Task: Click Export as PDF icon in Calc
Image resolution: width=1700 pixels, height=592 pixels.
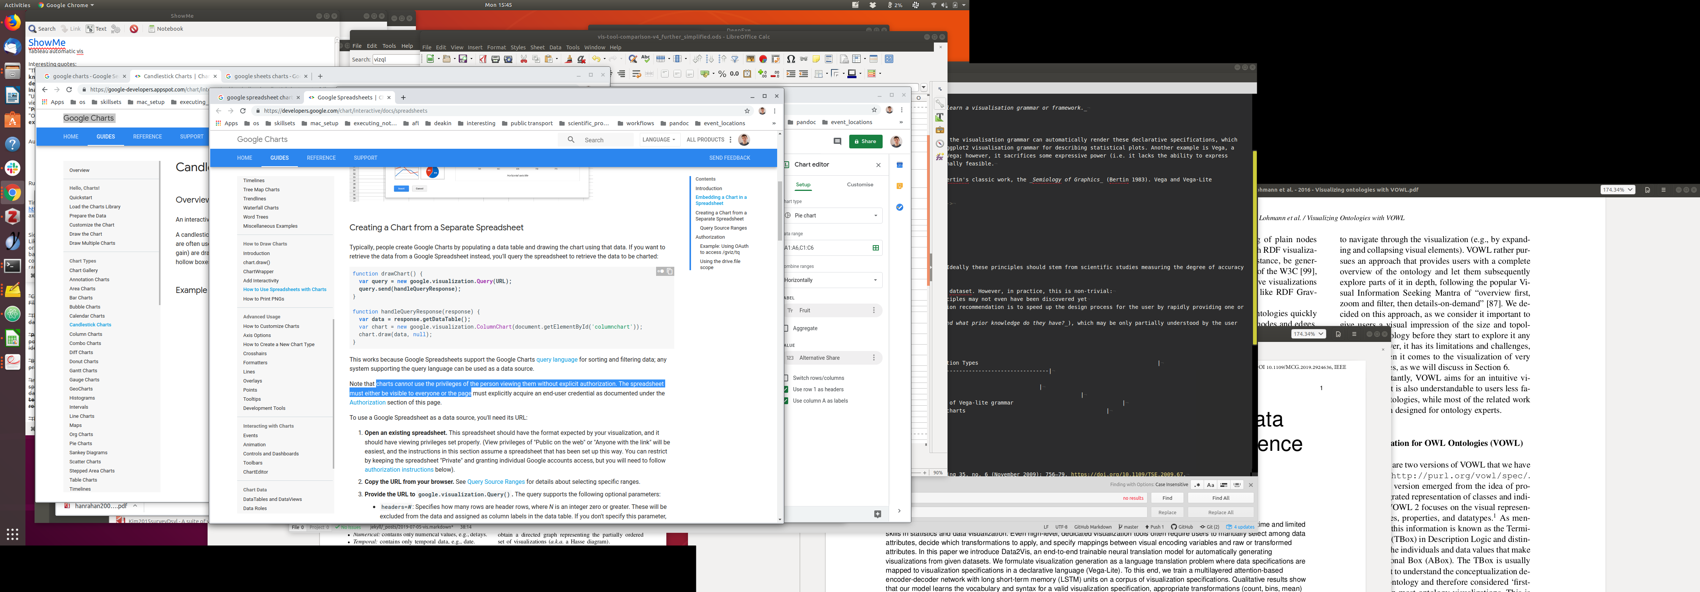Action: 483,60
